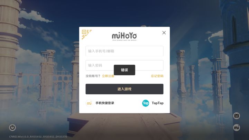Dismiss the 错误 error toast
Image resolution: width=249 pixels, height=140 pixels.
coord(124,70)
